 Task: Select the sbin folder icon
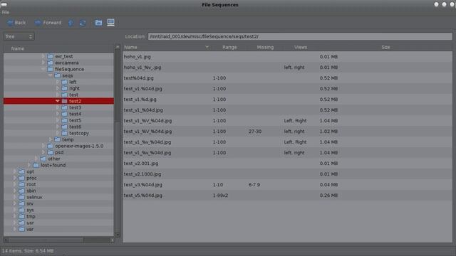pyautogui.click(x=22, y=191)
